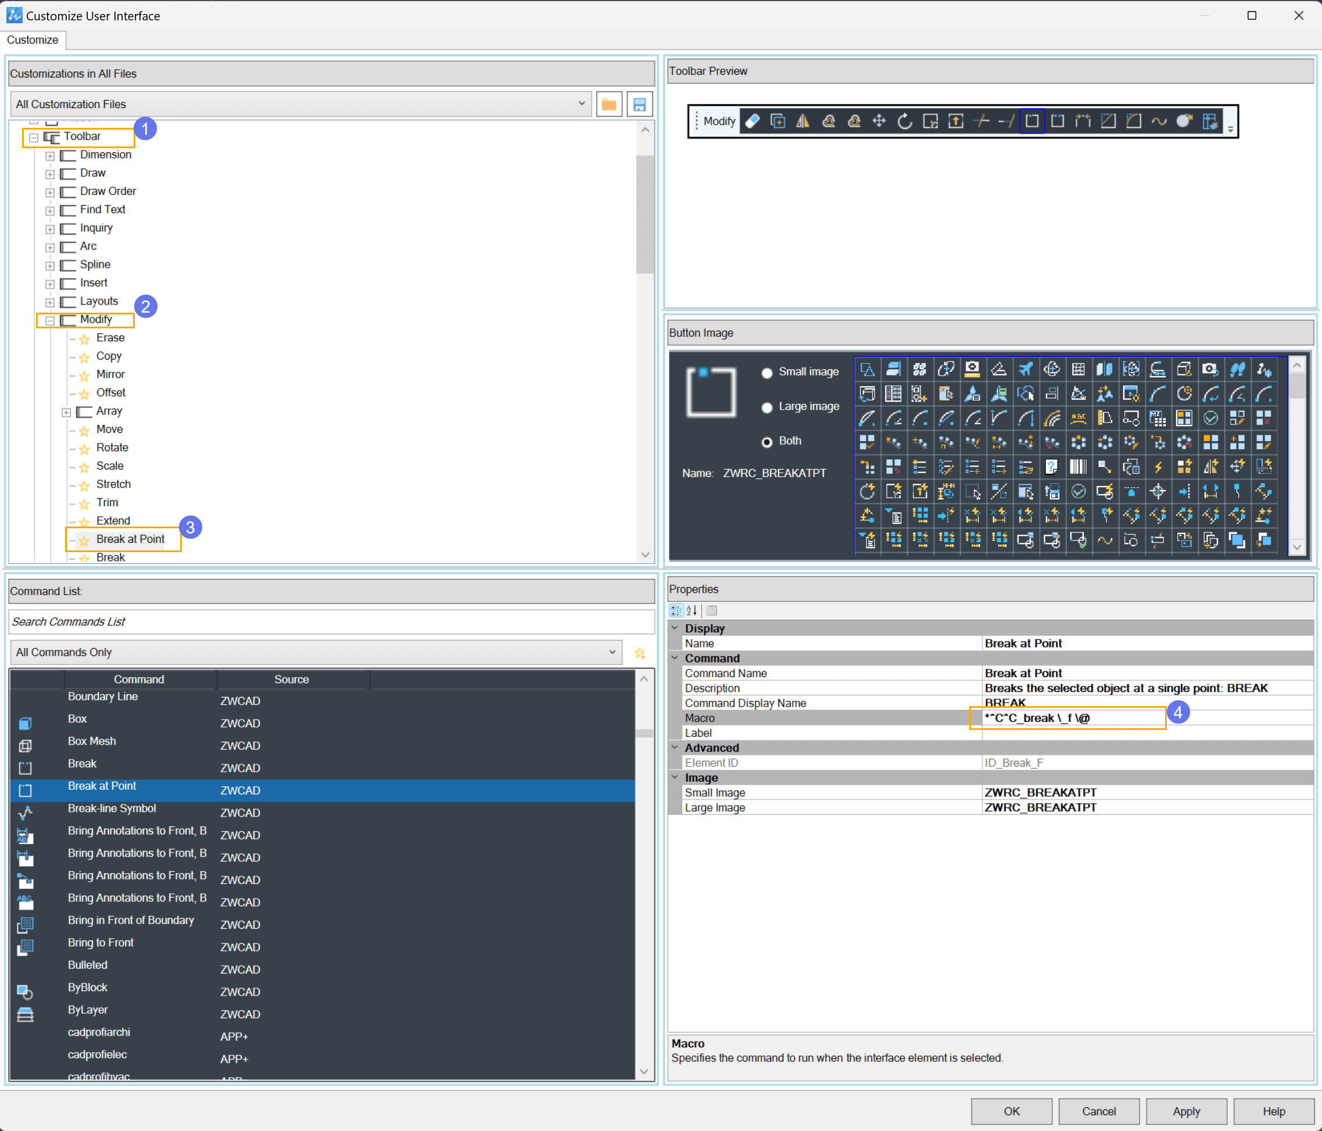Click the yellow star next to command filter
Viewport: 1322px width, 1131px height.
click(x=640, y=653)
